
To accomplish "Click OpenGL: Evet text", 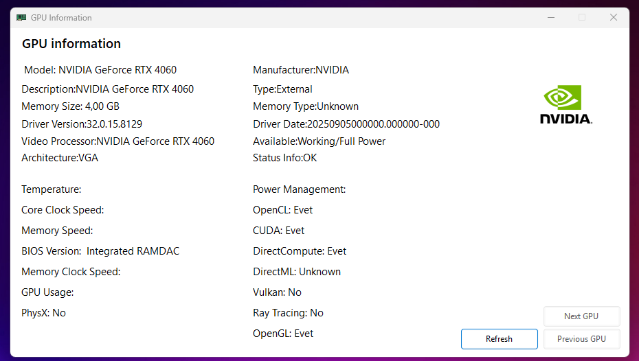I will click(x=283, y=334).
